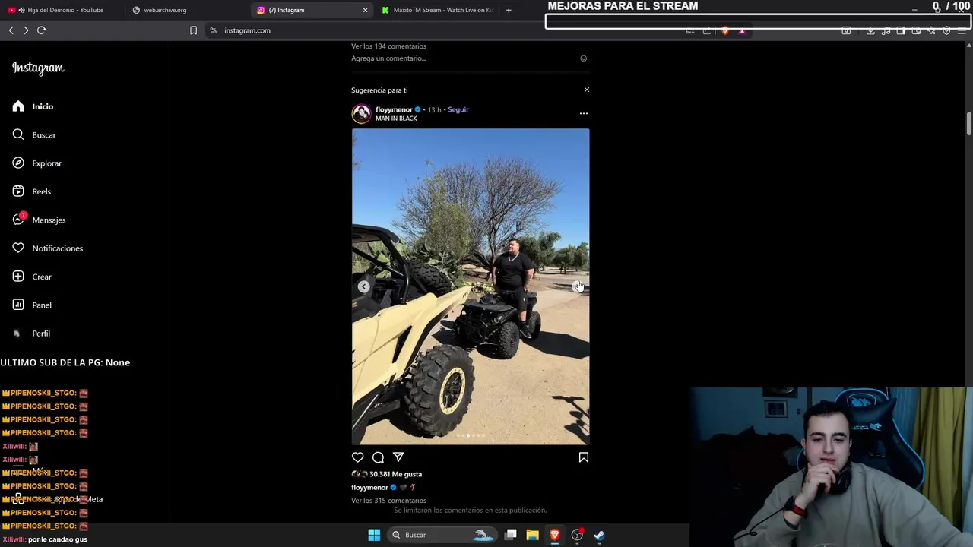
Task: Open Brave Rewards triangle icon
Action: tap(742, 31)
